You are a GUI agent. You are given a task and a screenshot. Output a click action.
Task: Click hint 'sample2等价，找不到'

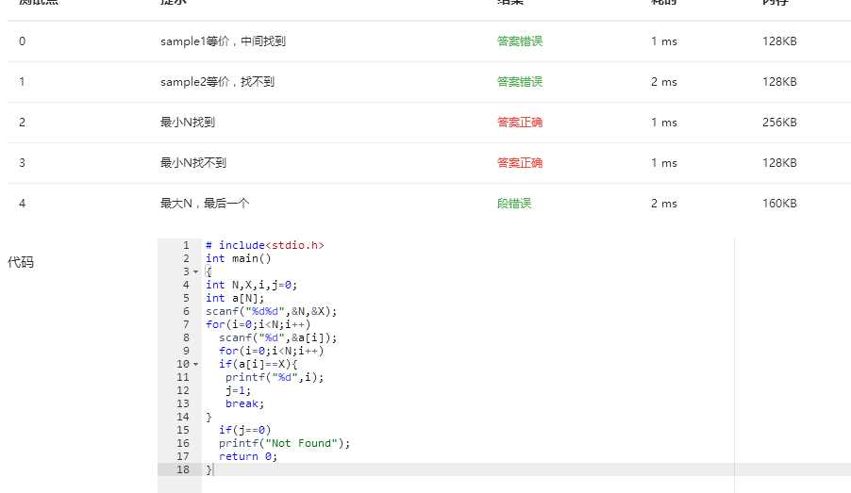(217, 82)
